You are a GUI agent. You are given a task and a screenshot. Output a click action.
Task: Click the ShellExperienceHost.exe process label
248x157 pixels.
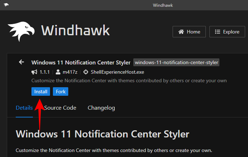click(x=113, y=72)
